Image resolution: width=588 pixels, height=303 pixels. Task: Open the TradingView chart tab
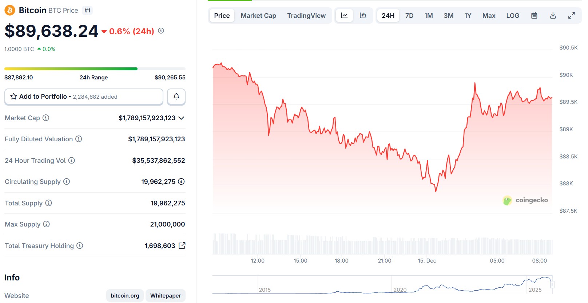(306, 16)
